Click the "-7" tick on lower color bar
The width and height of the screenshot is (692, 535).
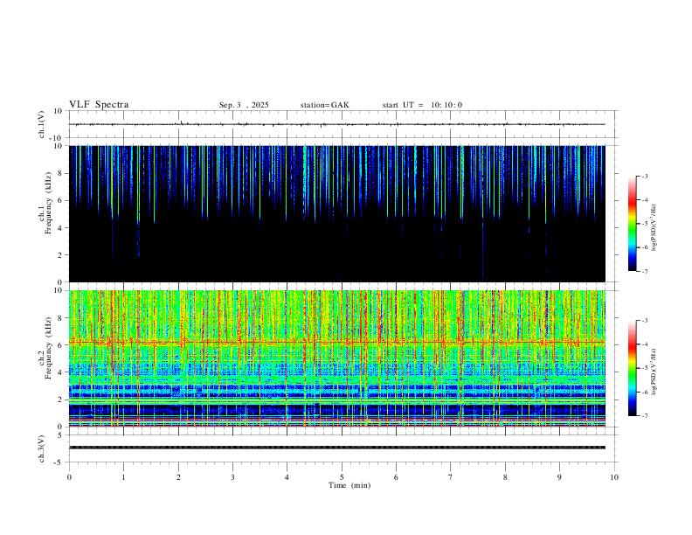click(x=645, y=415)
